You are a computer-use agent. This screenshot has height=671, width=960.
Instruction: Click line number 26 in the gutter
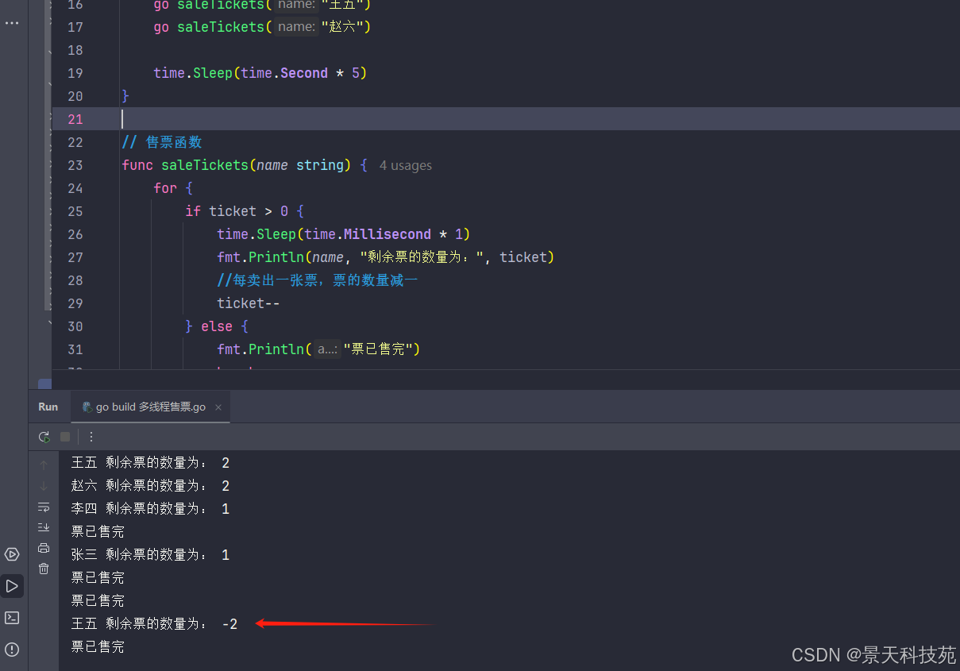click(x=75, y=234)
